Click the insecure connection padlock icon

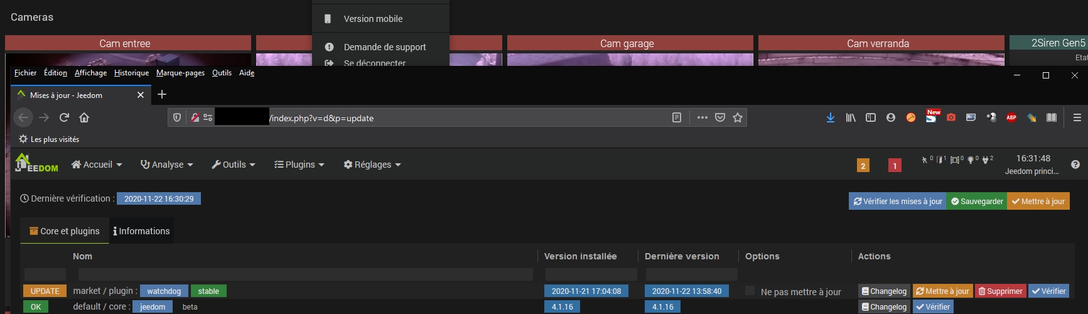195,117
